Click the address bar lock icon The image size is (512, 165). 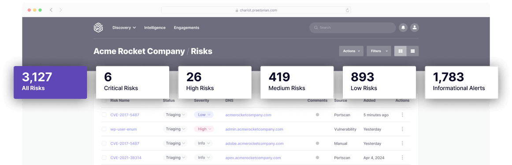pos(237,11)
